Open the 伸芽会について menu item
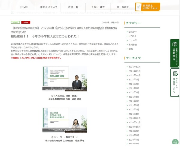Viewport: 180px width, 155px height. point(48,7)
